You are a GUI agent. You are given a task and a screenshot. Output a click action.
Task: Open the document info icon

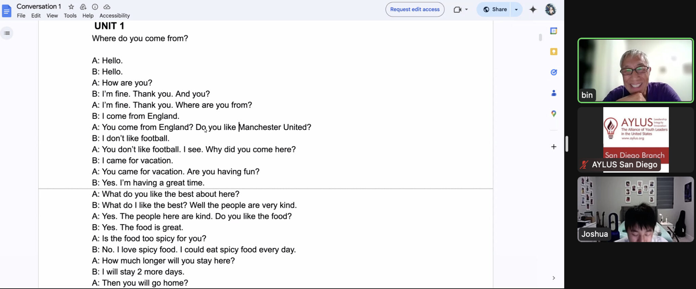pyautogui.click(x=95, y=7)
